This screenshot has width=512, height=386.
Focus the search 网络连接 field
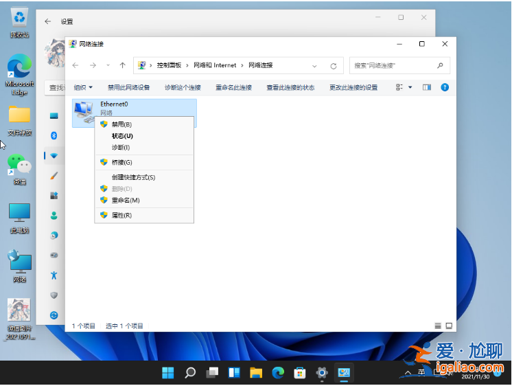point(399,66)
